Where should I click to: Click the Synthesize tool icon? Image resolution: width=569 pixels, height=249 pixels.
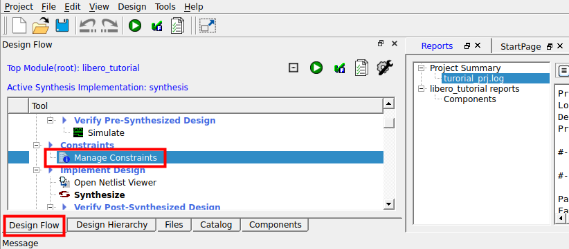pos(64,195)
